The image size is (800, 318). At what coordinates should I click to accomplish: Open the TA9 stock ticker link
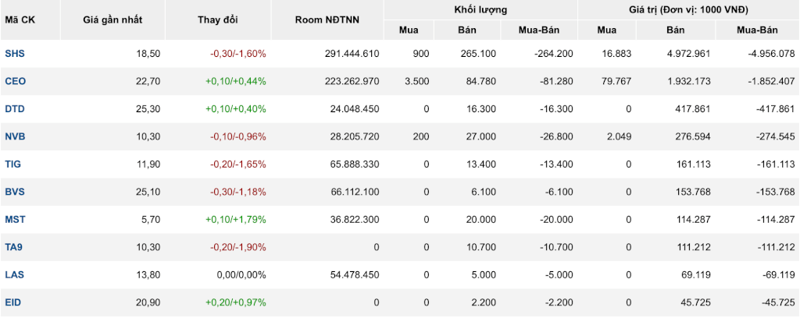14,247
